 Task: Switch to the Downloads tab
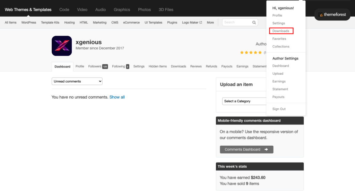(179, 66)
